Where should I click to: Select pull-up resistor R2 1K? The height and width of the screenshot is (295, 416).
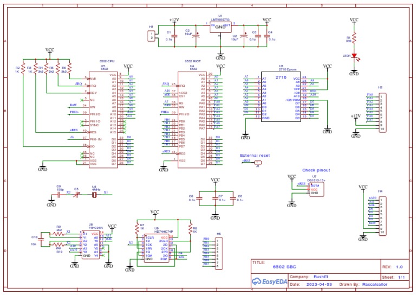pyautogui.click(x=23, y=68)
